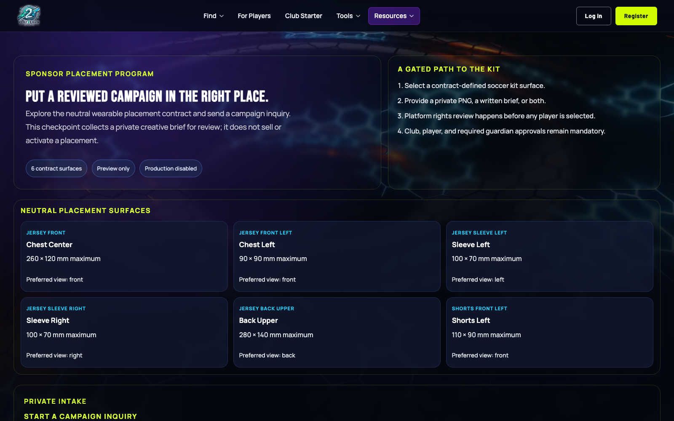
Task: Click the green Register button
Action: coord(636,16)
